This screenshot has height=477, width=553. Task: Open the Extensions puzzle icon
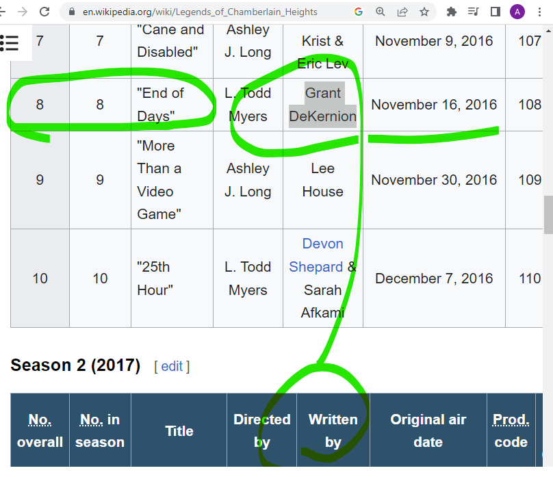(x=451, y=12)
